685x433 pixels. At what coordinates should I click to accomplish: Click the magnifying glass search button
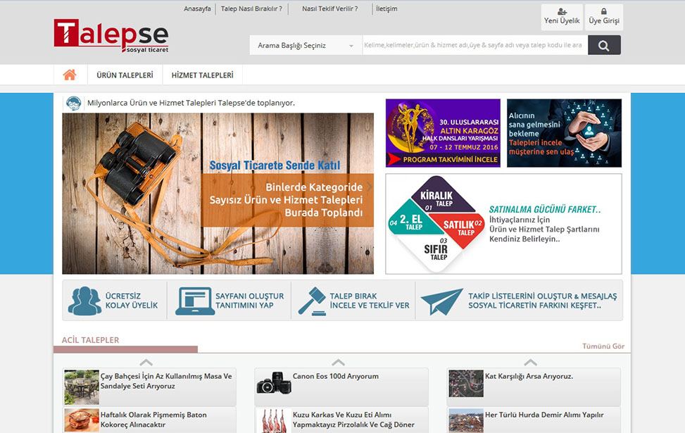pos(603,46)
